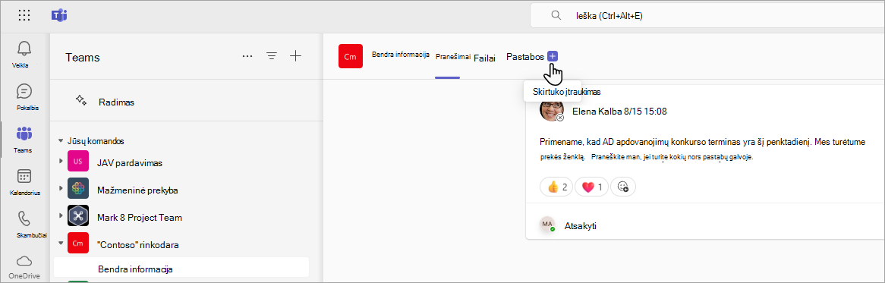Viewport: 885px width, 283px height.
Task: Open Bendra informacija tab in header
Action: [x=401, y=55]
